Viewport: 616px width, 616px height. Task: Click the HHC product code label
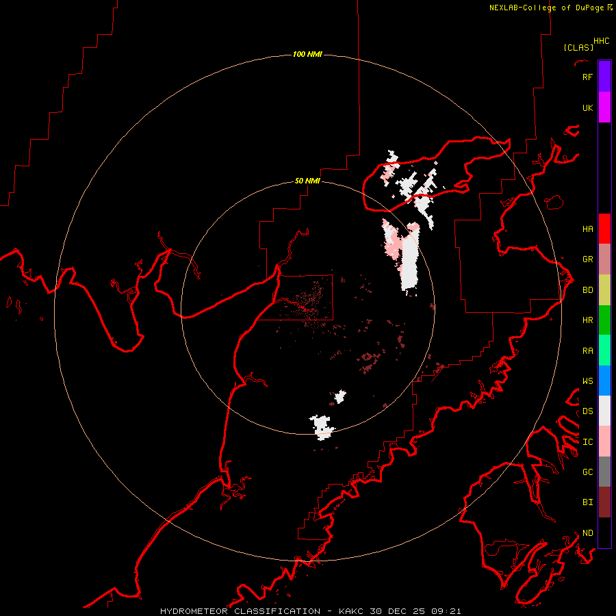click(601, 40)
